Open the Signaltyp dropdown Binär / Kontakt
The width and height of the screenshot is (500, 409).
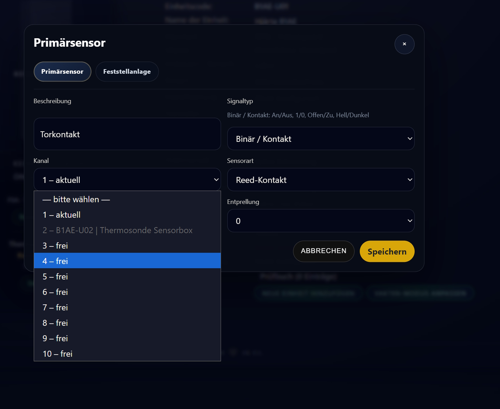(321, 139)
